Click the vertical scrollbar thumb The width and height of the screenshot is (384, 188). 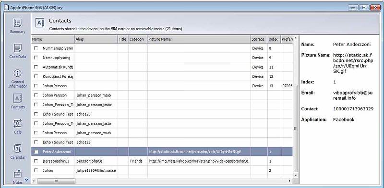click(295, 128)
